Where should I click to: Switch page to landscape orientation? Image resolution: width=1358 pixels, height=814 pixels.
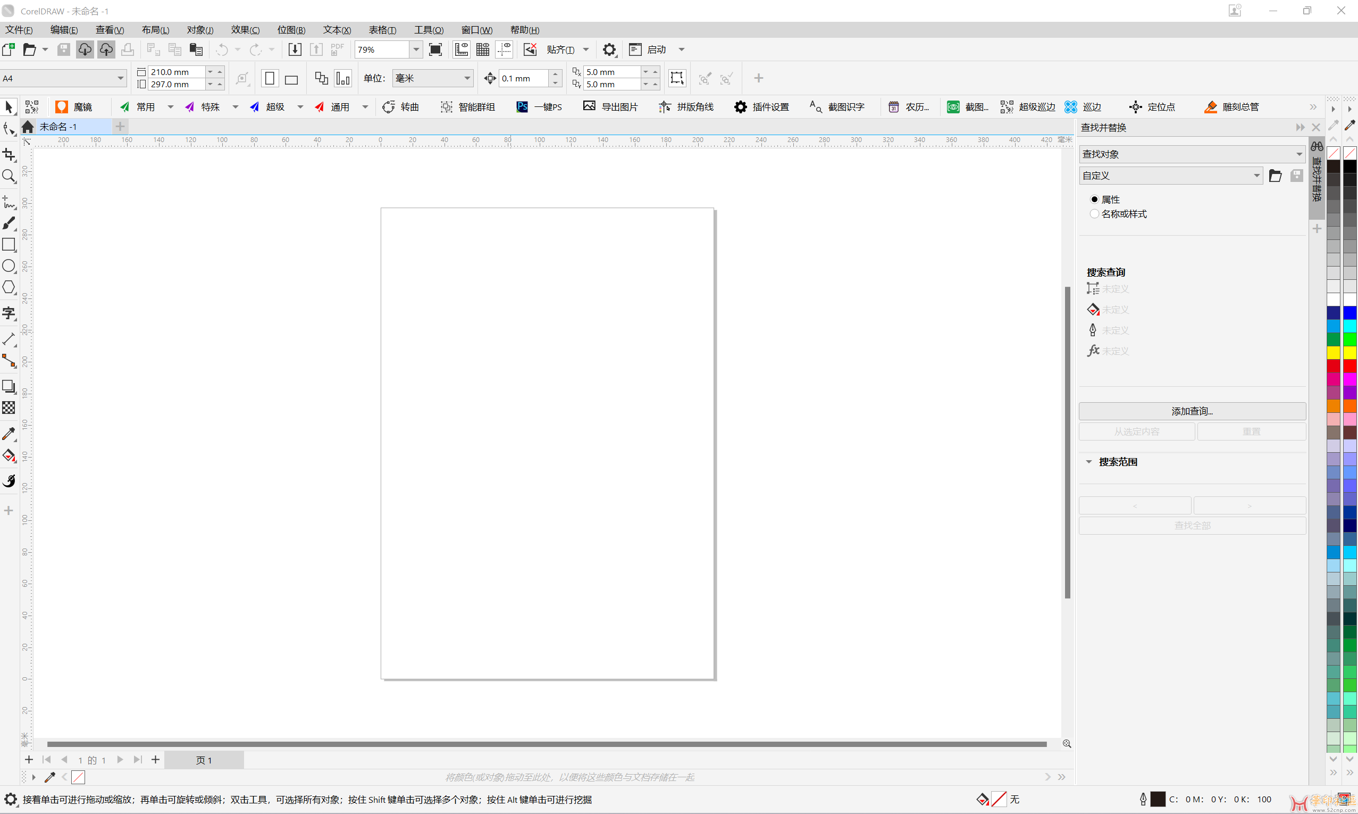click(x=291, y=78)
